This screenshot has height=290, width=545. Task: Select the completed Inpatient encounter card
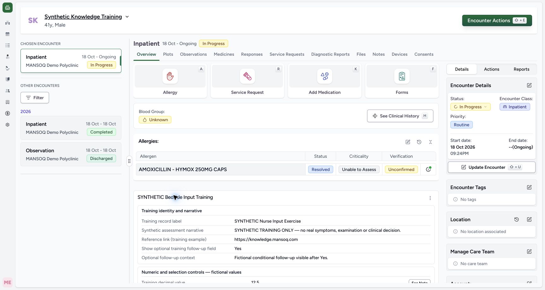(71, 128)
